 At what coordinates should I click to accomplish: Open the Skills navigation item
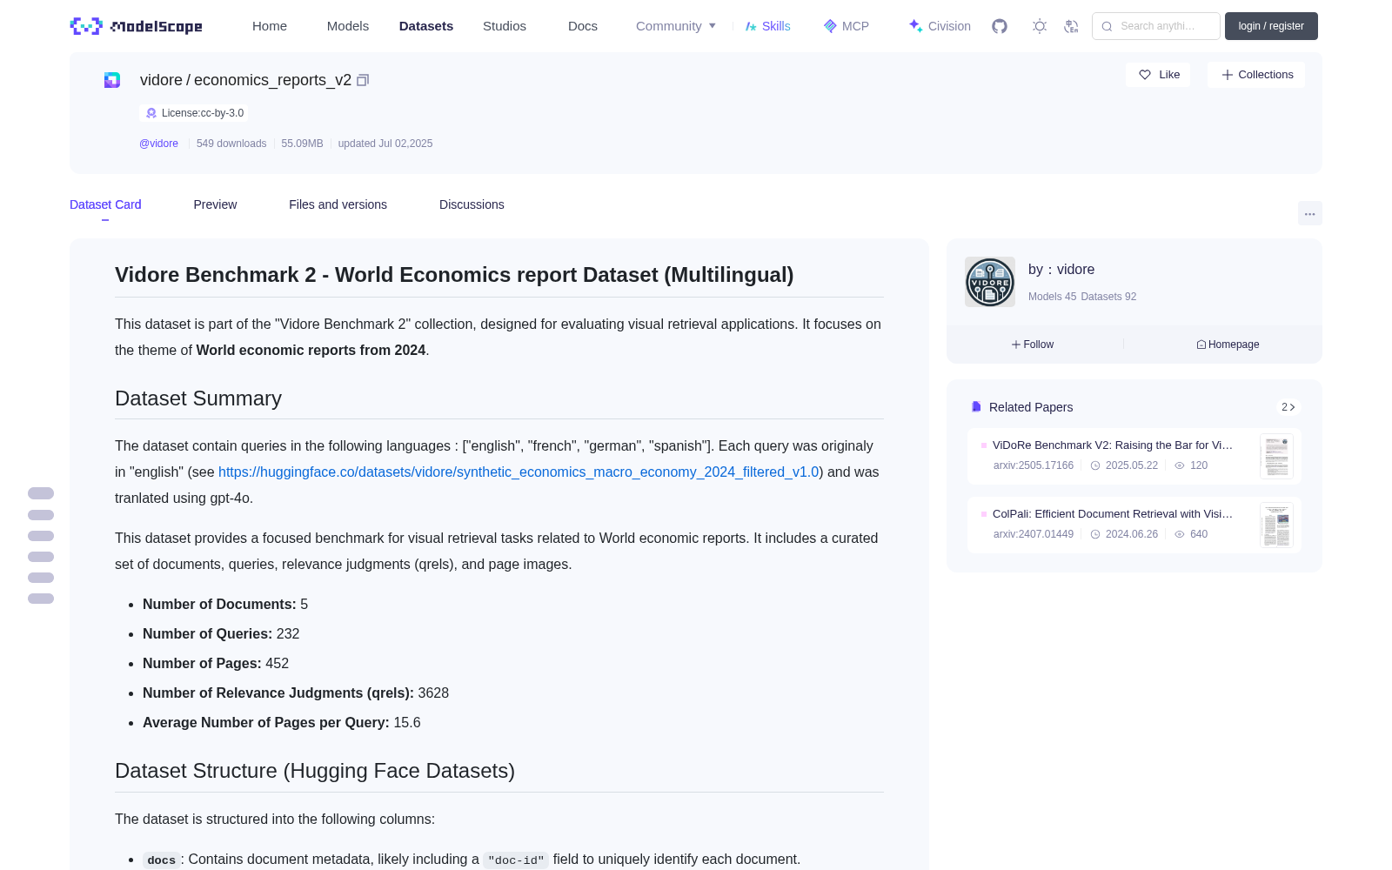pos(767,26)
